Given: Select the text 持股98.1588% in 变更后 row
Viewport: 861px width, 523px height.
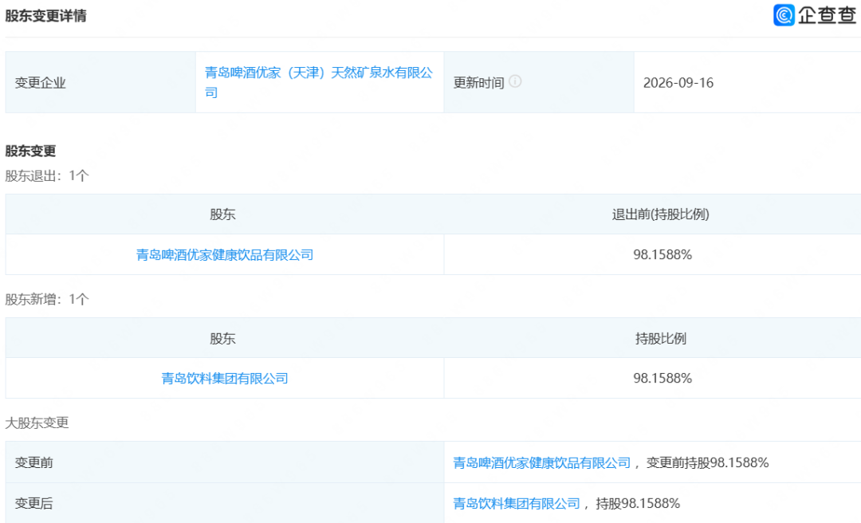Looking at the screenshot, I should [x=638, y=503].
